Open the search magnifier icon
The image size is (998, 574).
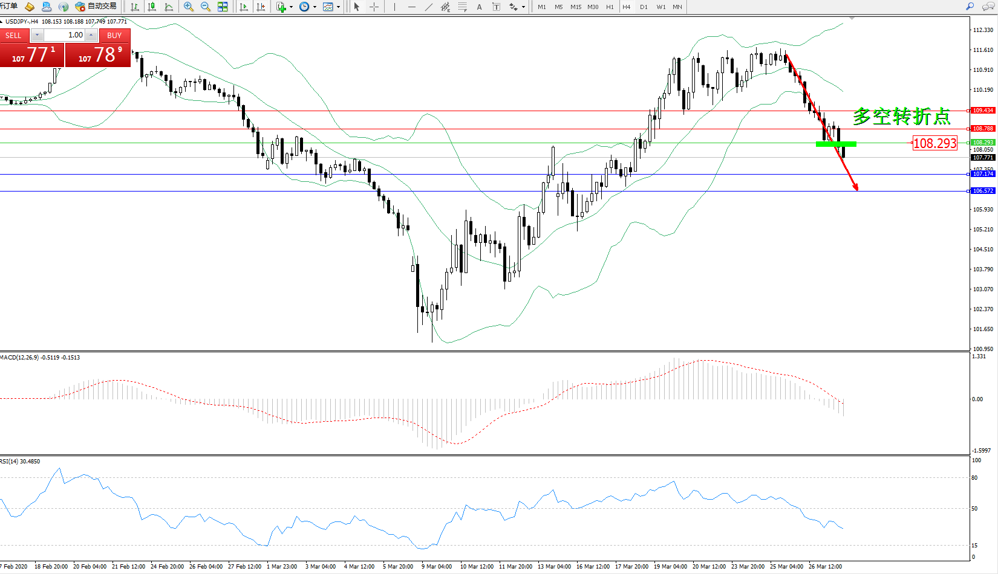coord(970,7)
